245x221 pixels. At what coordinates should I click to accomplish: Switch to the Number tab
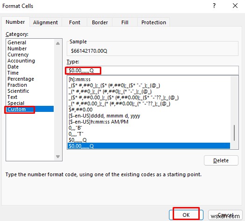tap(15, 22)
